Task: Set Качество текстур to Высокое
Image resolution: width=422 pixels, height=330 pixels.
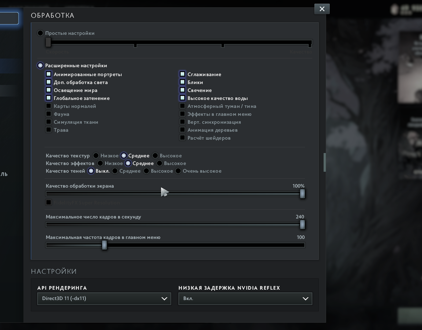Action: (155, 156)
